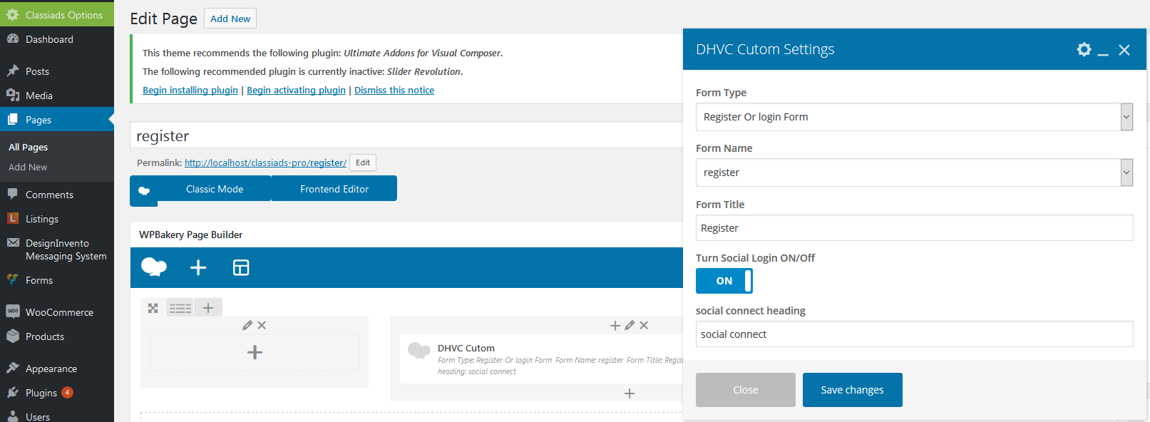Click the large plus in the empty column
This screenshot has height=422, width=1150.
[255, 352]
